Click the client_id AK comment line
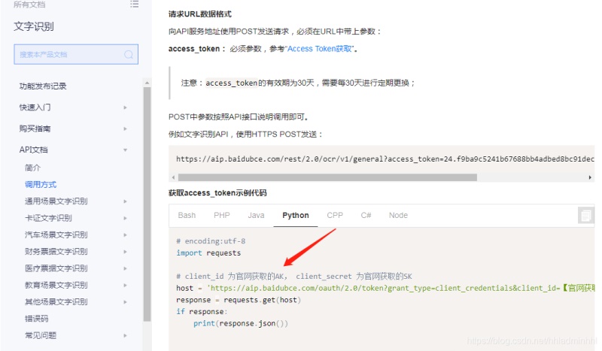602x351 pixels. (294, 276)
